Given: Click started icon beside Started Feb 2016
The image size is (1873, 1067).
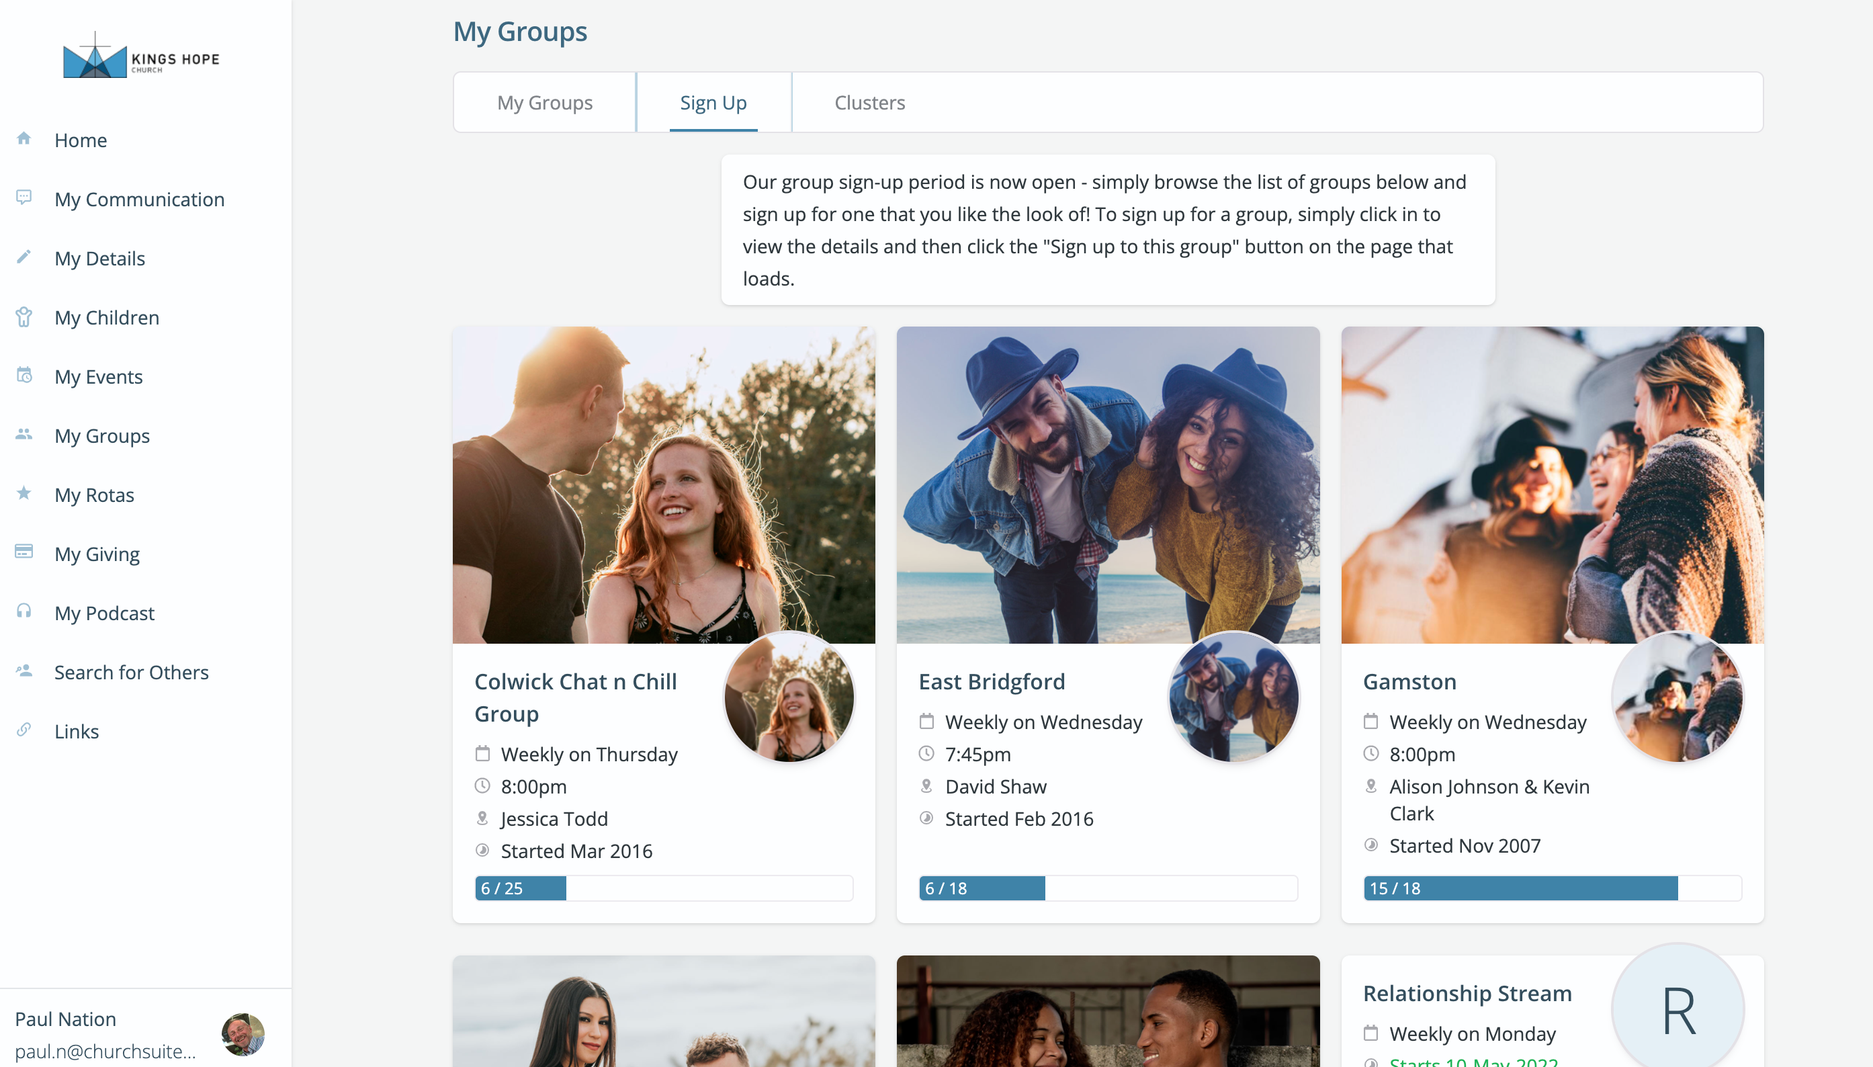Looking at the screenshot, I should (x=926, y=818).
